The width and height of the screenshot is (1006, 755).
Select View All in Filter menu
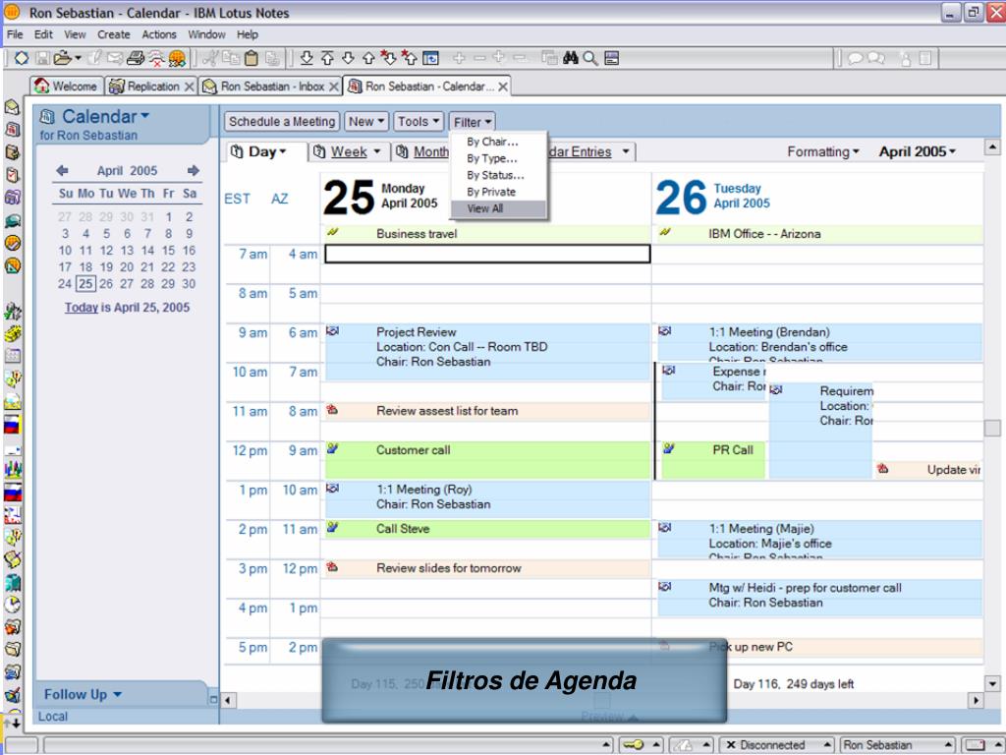coord(498,208)
